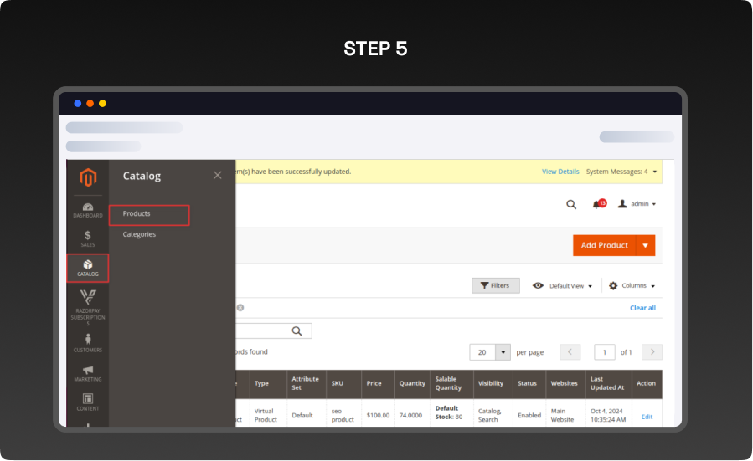Select the Catalog sidebar icon
The height and width of the screenshot is (461, 753).
[88, 269]
